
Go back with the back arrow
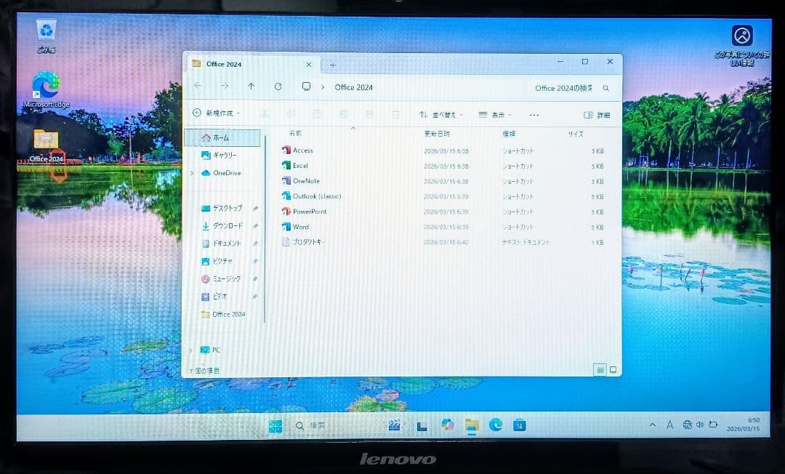point(198,86)
